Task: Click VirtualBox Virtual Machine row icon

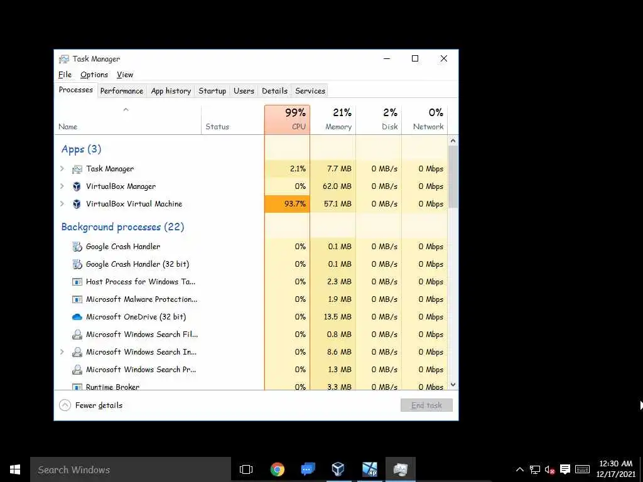Action: [77, 204]
